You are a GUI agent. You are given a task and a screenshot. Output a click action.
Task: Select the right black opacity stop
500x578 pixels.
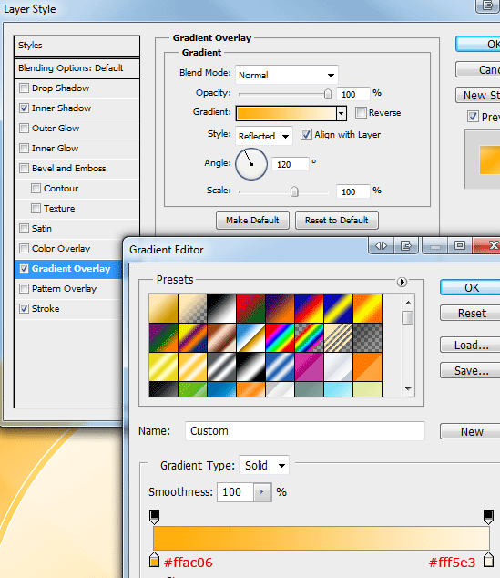click(488, 517)
